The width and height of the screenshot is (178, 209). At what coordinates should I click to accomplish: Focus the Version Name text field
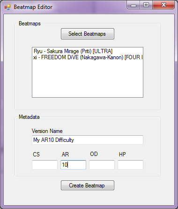(88, 140)
